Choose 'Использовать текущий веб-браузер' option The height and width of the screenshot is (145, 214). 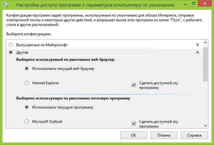click(x=27, y=68)
